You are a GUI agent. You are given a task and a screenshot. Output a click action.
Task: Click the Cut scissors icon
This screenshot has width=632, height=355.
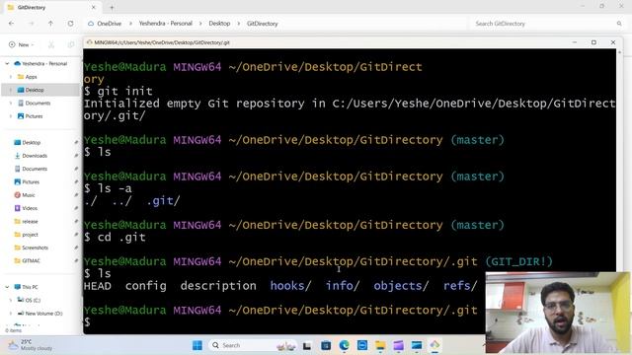click(x=51, y=44)
